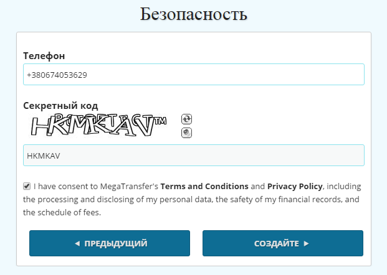Image resolution: width=387 pixels, height=275 pixels.
Task: Click the 'schedule of fees' consent text
Action: click(x=69, y=212)
